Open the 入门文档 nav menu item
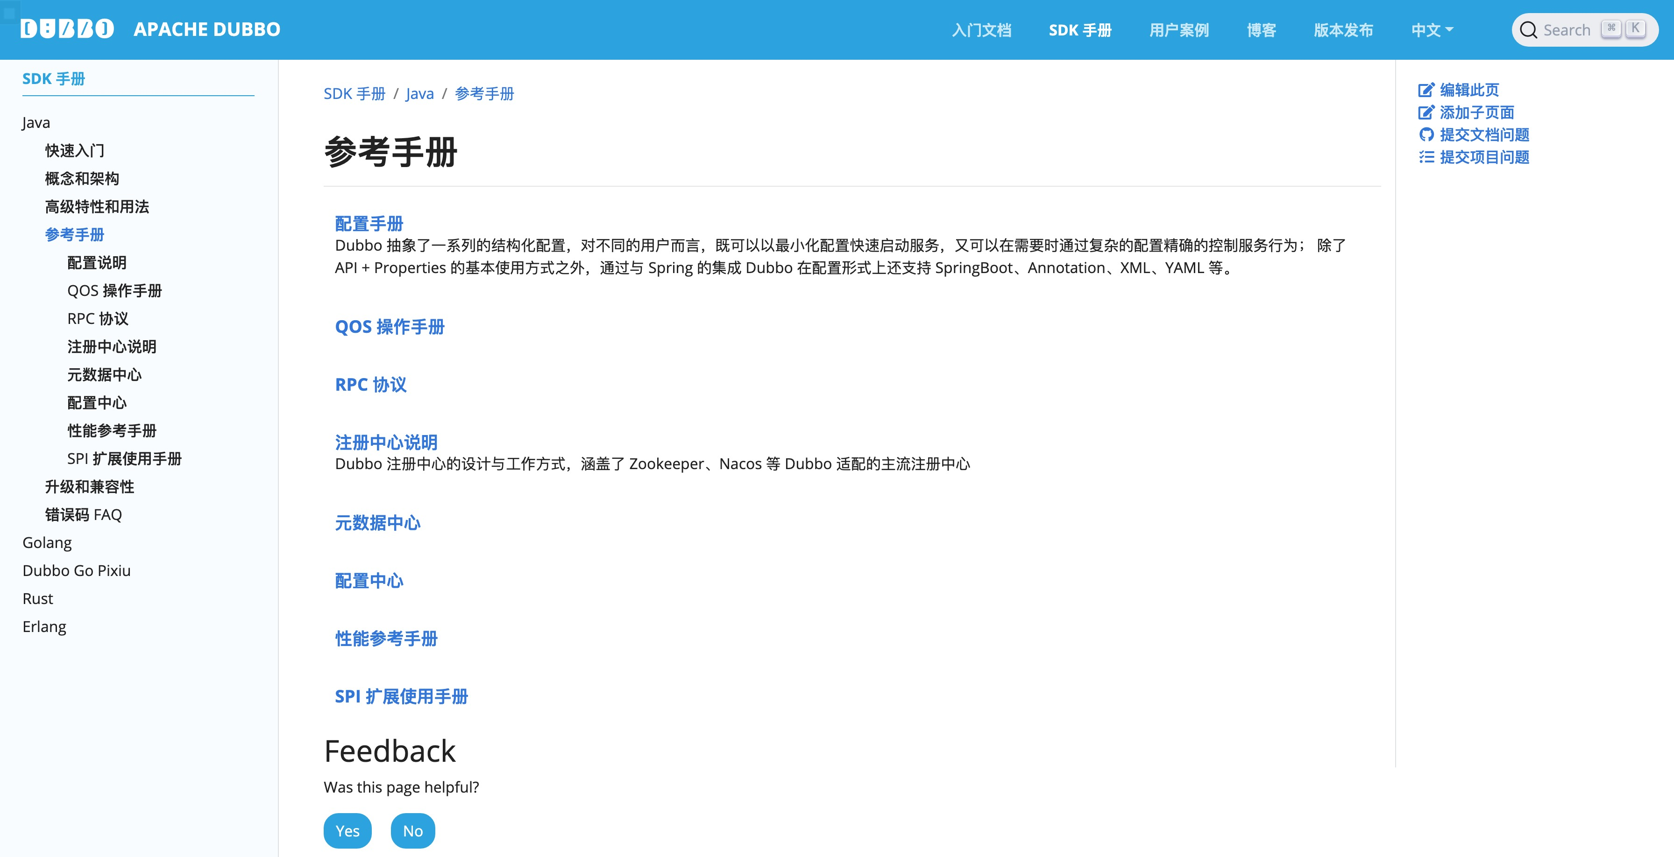Image resolution: width=1674 pixels, height=857 pixels. click(x=981, y=30)
